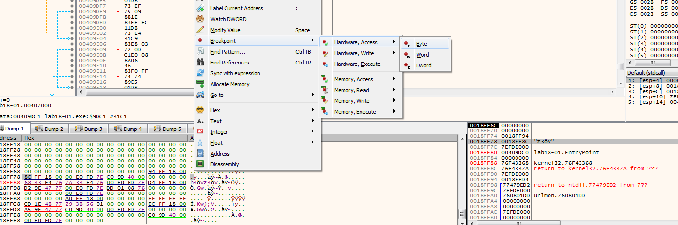Open the Dump 5 tab

coord(167,129)
